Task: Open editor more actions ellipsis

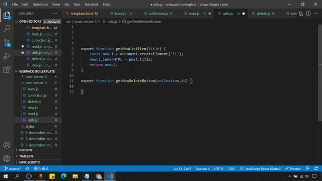Action: click(x=315, y=14)
